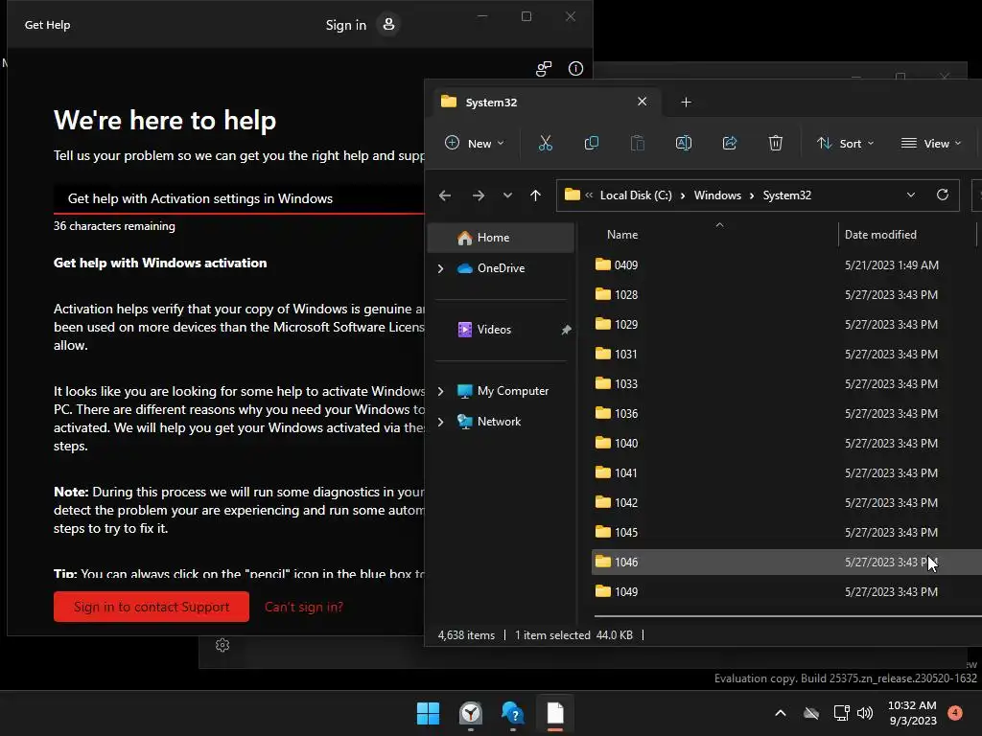Show hidden tray icons chevron
The image size is (982, 736).
click(781, 713)
